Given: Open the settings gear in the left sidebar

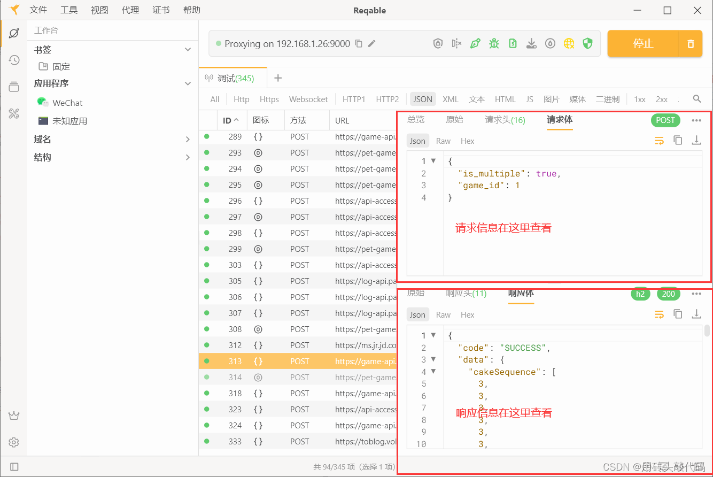Looking at the screenshot, I should click(x=14, y=442).
